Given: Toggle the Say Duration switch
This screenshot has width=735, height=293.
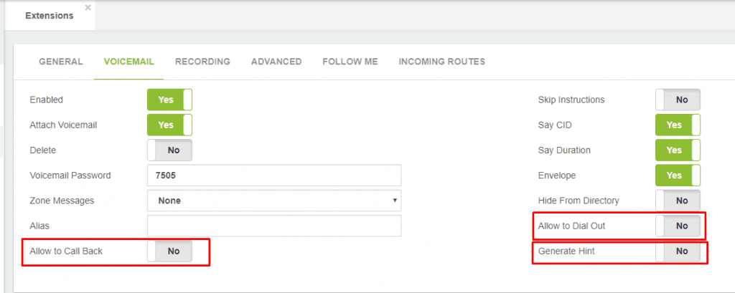Looking at the screenshot, I should coord(678,150).
